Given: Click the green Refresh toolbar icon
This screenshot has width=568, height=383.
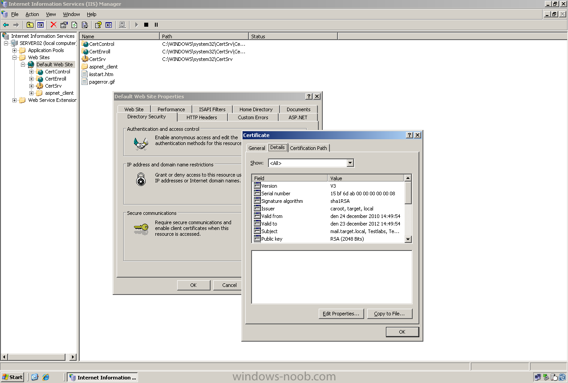Looking at the screenshot, I should (x=74, y=25).
